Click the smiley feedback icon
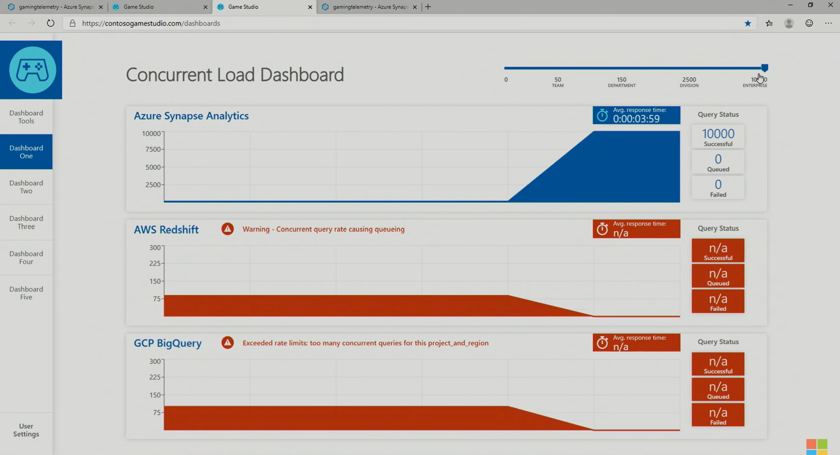840x455 pixels. point(809,23)
